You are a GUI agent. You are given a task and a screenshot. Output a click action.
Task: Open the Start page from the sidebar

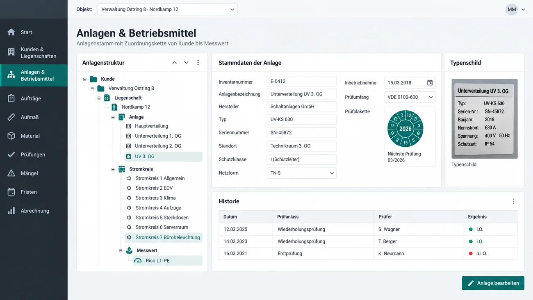tap(34, 32)
